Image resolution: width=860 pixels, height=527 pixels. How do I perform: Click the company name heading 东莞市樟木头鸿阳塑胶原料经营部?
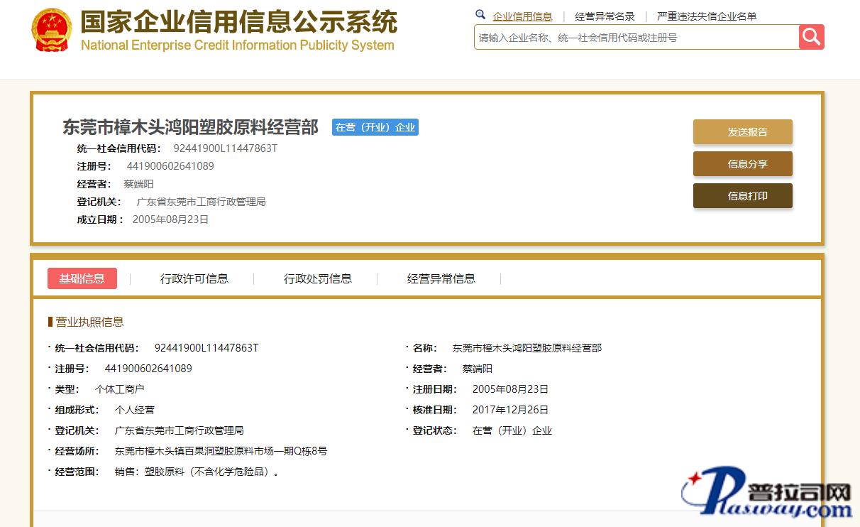click(190, 127)
